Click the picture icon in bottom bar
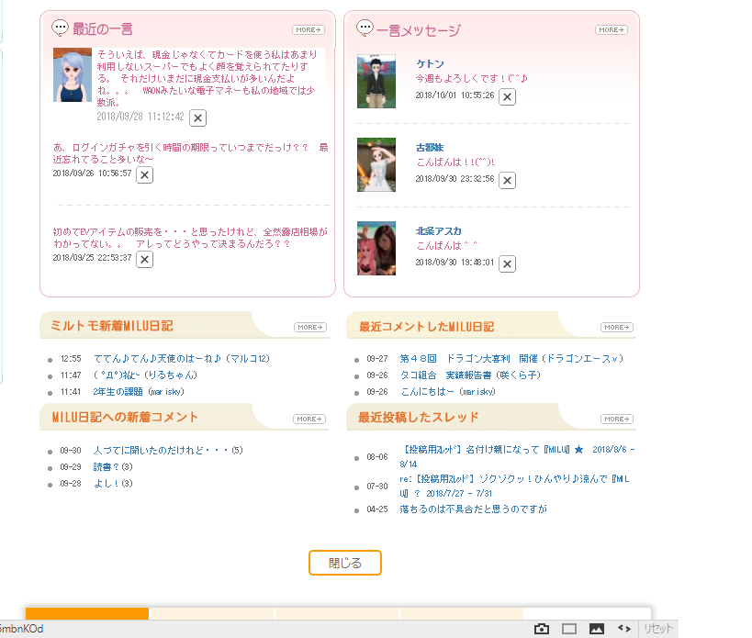 (597, 629)
